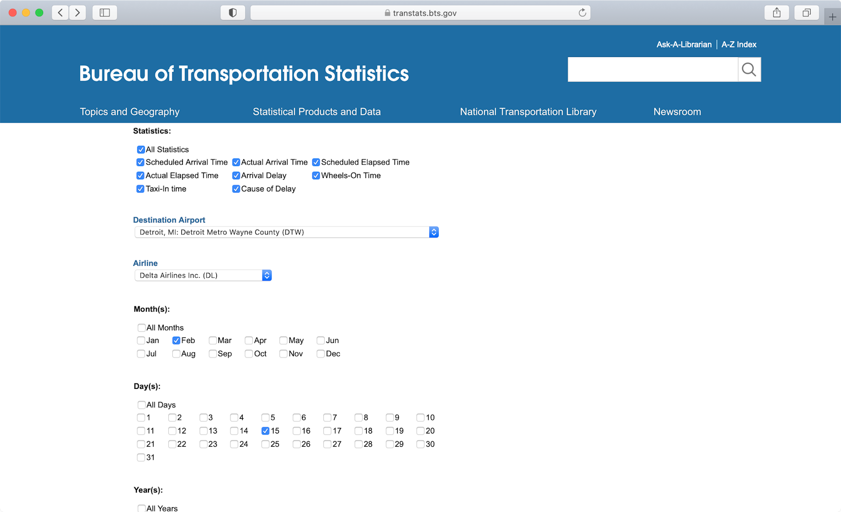Screen dimensions: 841x512
Task: Check the day 20 checkbox
Action: (421, 431)
